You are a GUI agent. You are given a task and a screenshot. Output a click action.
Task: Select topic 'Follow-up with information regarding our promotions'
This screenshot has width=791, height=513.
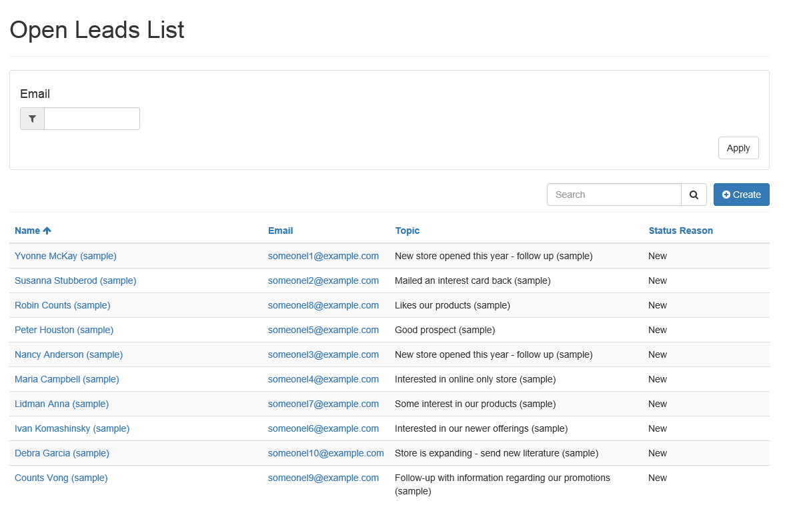tap(502, 478)
